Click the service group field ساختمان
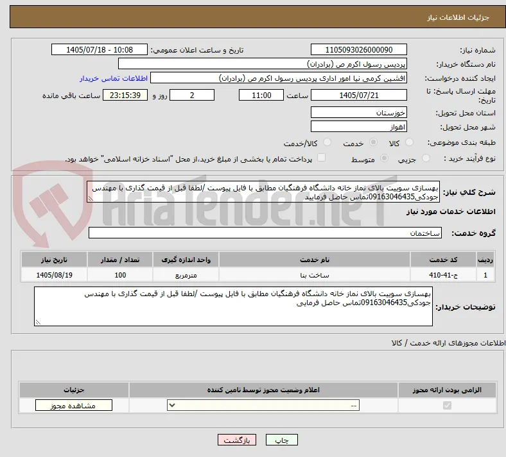Image resolution: width=506 pixels, height=457 pixels. [265, 233]
